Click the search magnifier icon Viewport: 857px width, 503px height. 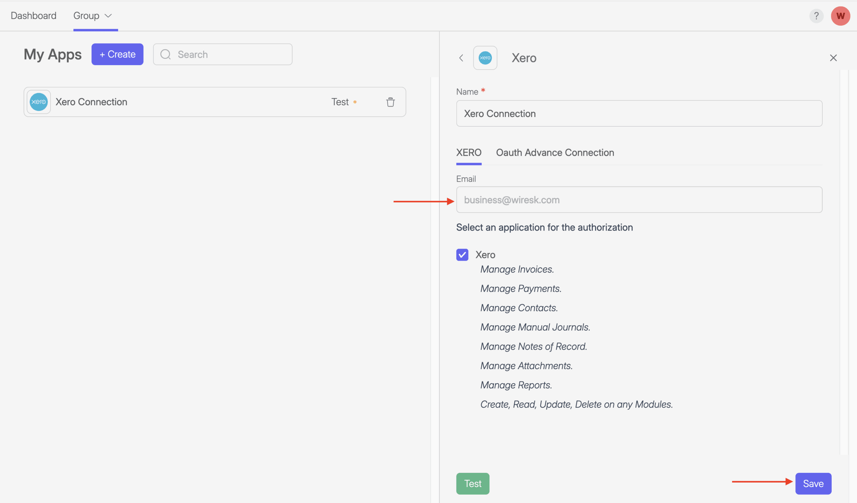pyautogui.click(x=166, y=54)
